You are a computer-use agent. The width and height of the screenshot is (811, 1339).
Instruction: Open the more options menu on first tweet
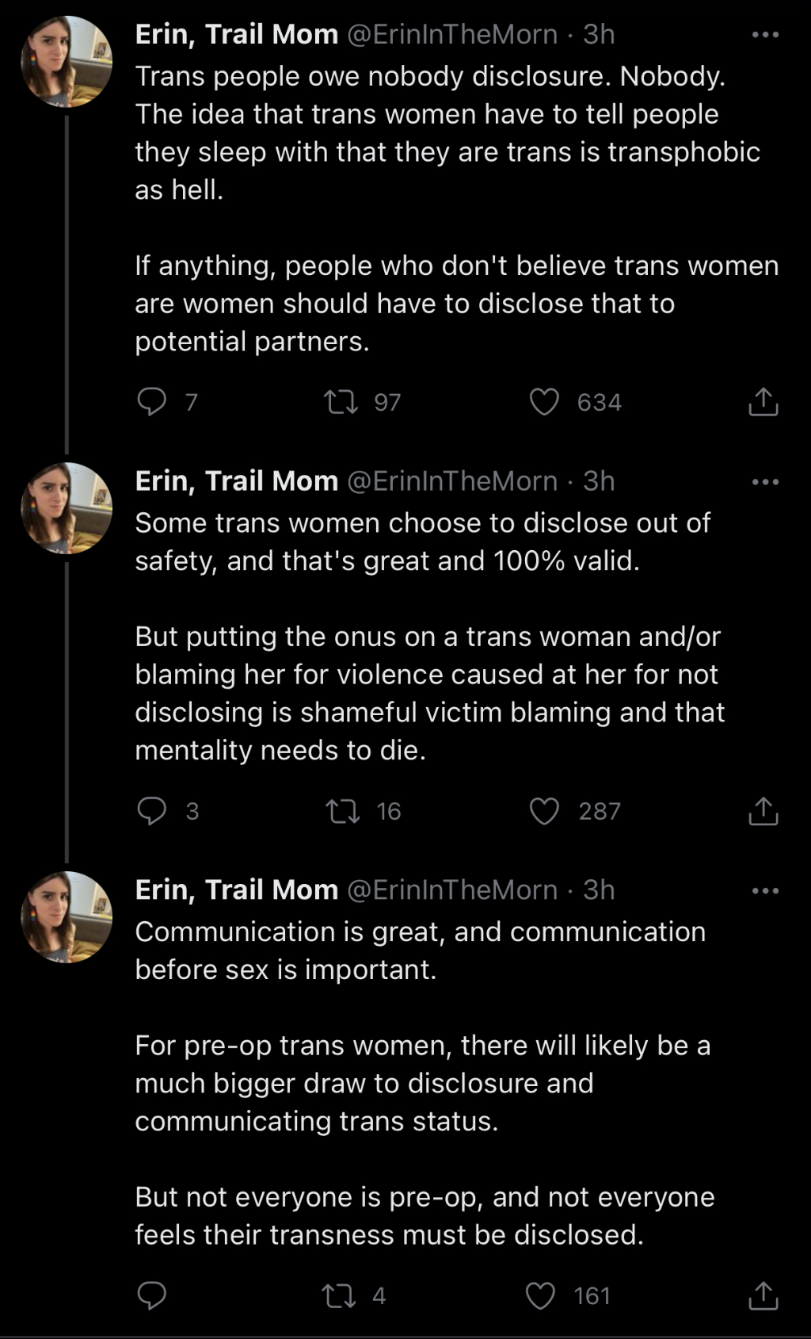click(x=765, y=35)
